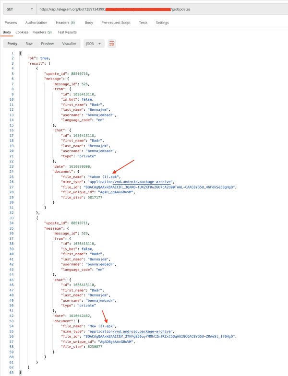
Task: Click "result" key on line 3
Action: 36,63
